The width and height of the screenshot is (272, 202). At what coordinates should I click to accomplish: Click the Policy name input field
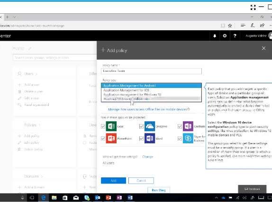[151, 71]
